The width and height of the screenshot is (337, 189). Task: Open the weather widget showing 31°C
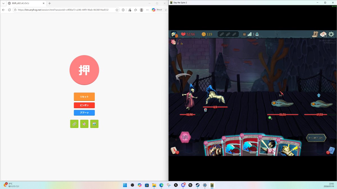coord(11,185)
